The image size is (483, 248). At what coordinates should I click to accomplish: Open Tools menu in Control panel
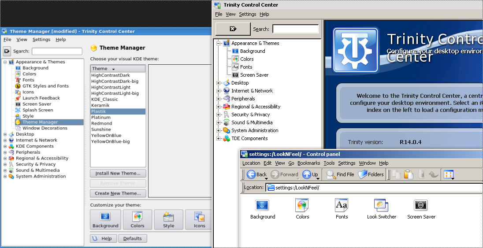(x=329, y=163)
